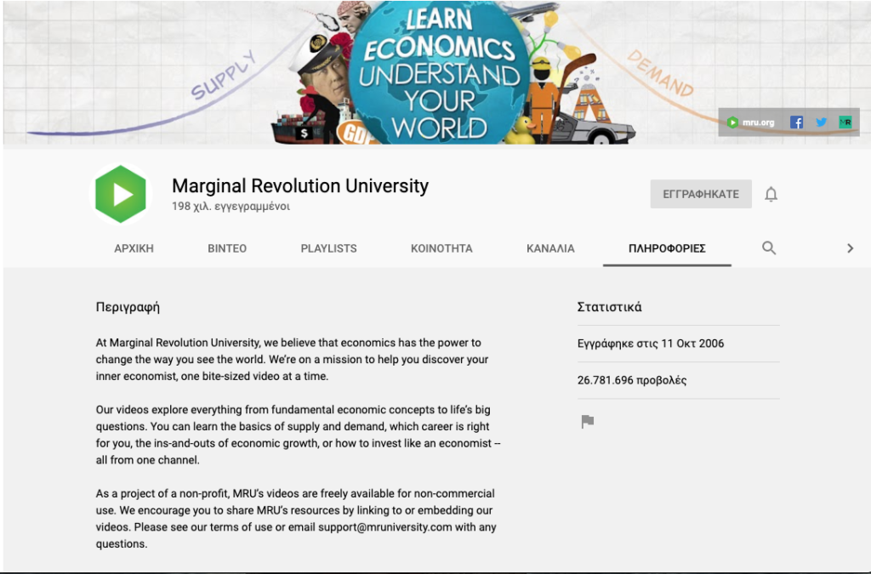The image size is (871, 574).
Task: Open the Twitter bird icon in the banner
Action: tap(821, 122)
